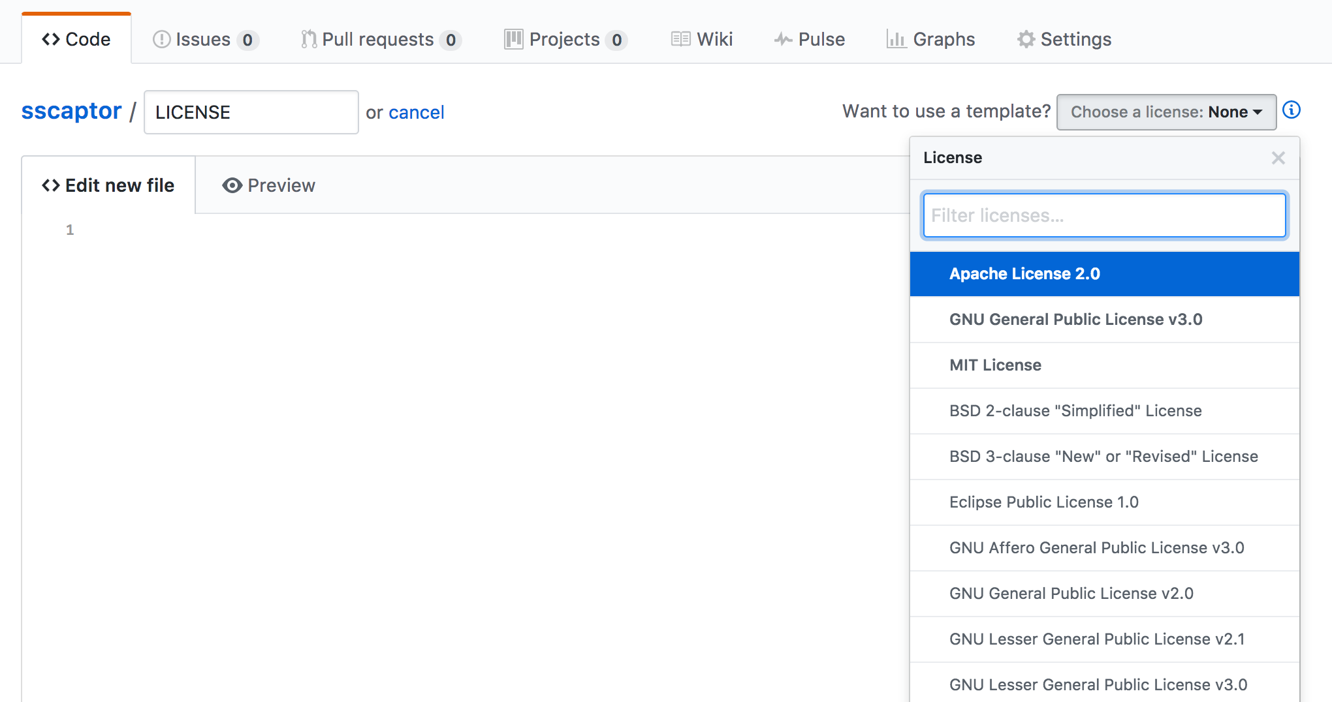Select the Edit new file tab
Viewport: 1332px width, 702px height.
click(x=108, y=185)
